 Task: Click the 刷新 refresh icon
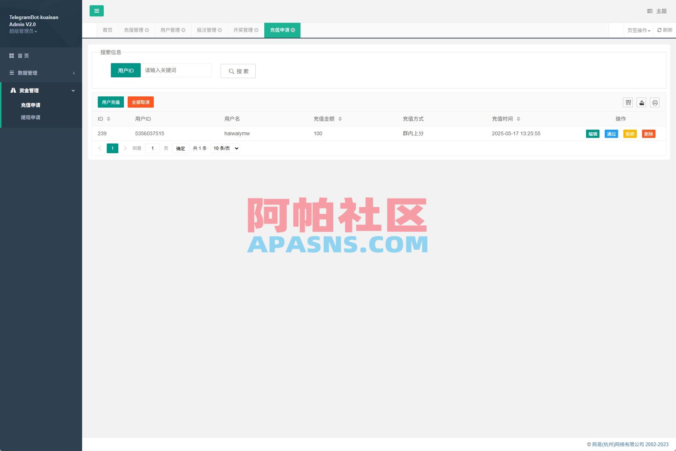[665, 30]
